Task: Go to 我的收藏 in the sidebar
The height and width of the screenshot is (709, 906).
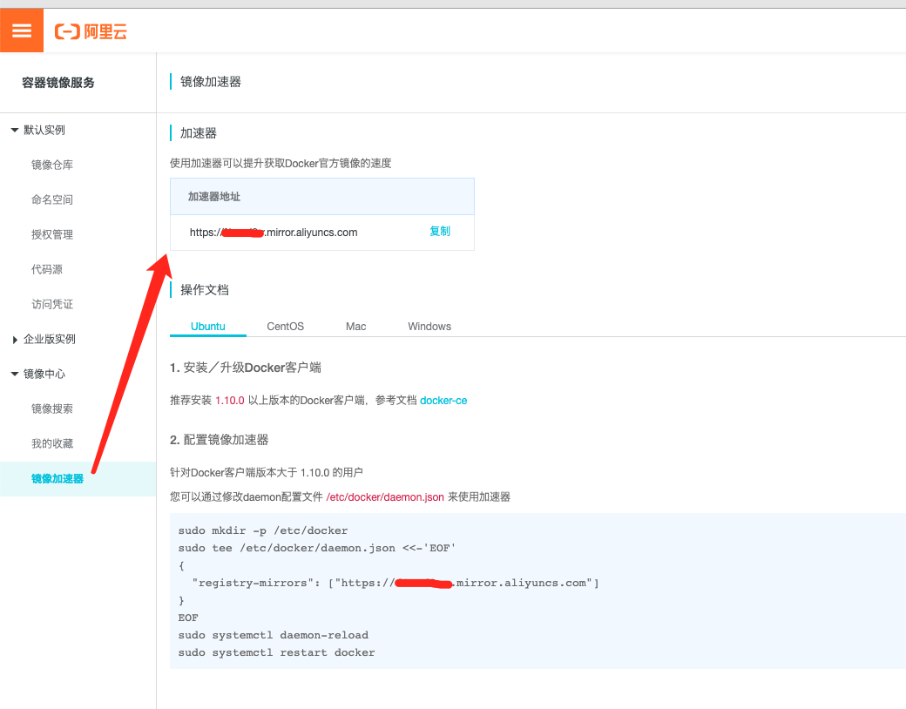Action: [x=52, y=443]
